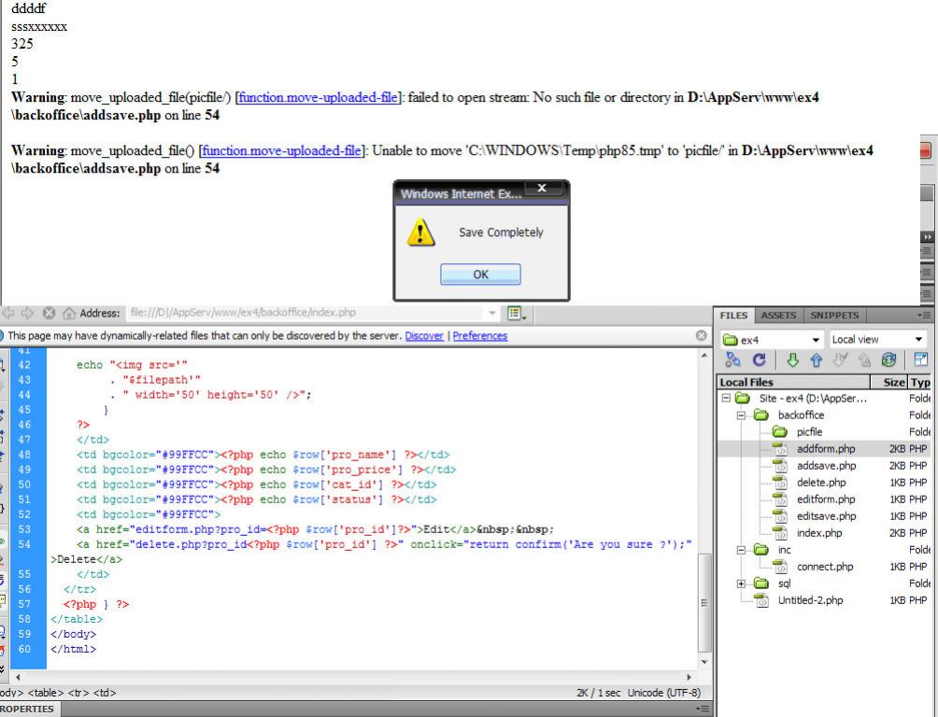Sort by the Local Files column header

(793, 382)
